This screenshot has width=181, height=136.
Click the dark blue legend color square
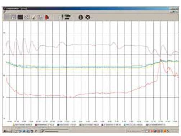pyautogui.click(x=103, y=125)
